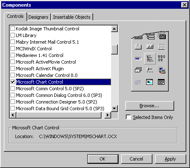Uncheck Microsoft Chart Control checkbox
The height and width of the screenshot is (168, 190).
(x=13, y=82)
